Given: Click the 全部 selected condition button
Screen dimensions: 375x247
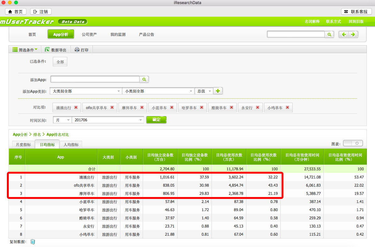Looking at the screenshot, I should tap(60, 62).
